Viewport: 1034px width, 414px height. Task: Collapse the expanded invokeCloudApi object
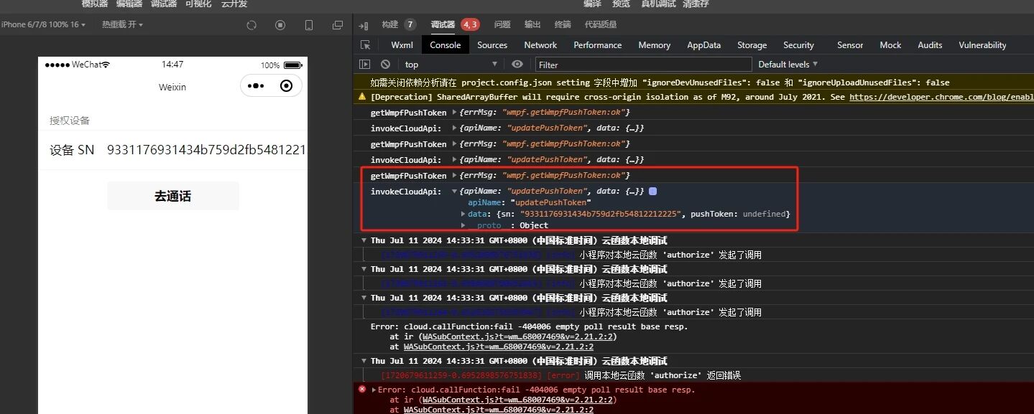453,192
